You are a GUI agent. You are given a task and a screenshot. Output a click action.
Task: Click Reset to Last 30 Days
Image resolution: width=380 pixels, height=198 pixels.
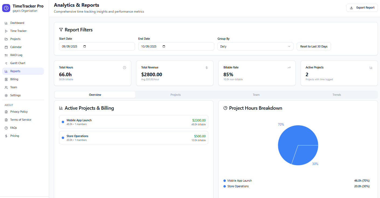coord(314,46)
